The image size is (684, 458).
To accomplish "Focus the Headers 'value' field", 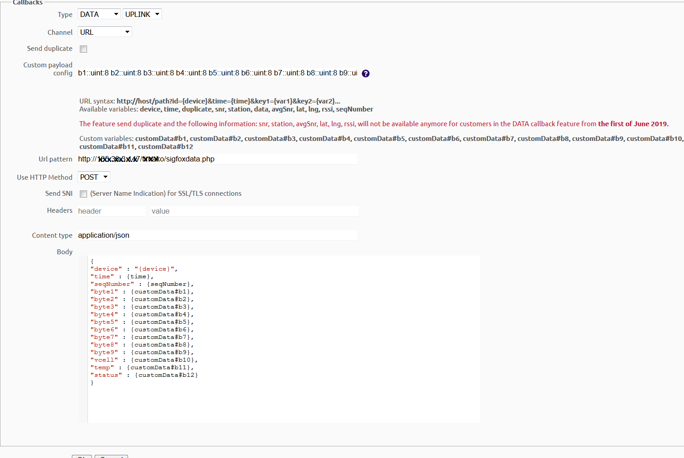I will point(254,211).
